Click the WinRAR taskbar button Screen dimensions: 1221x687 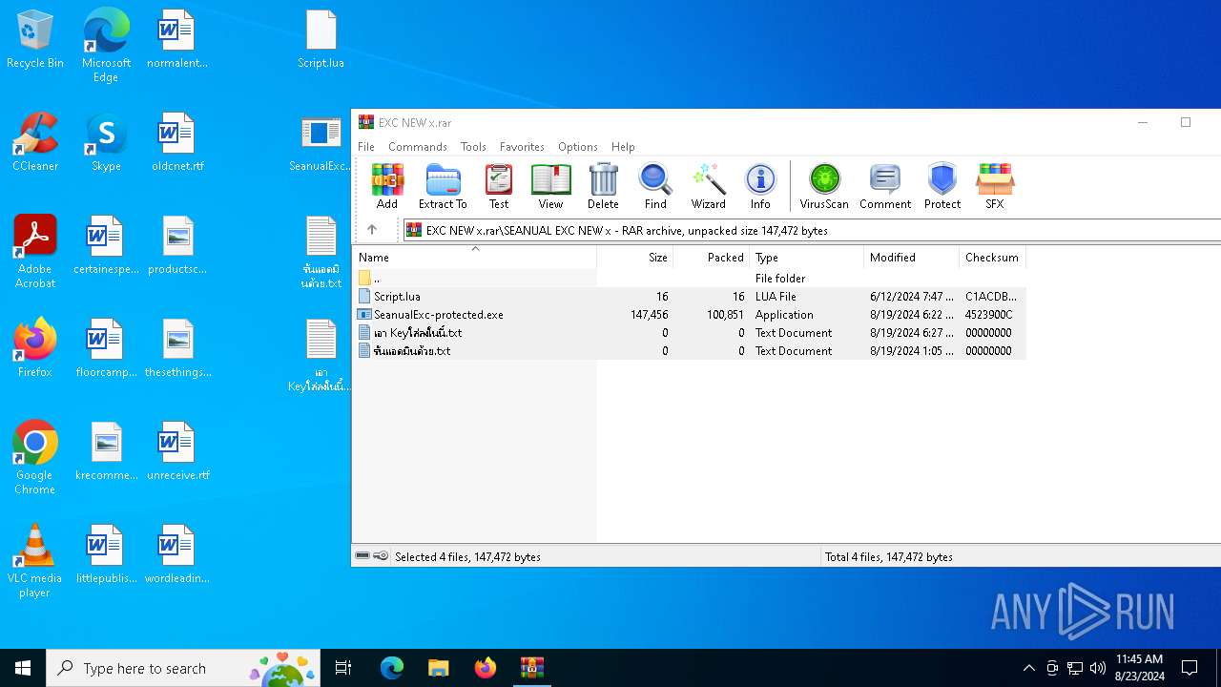531,668
